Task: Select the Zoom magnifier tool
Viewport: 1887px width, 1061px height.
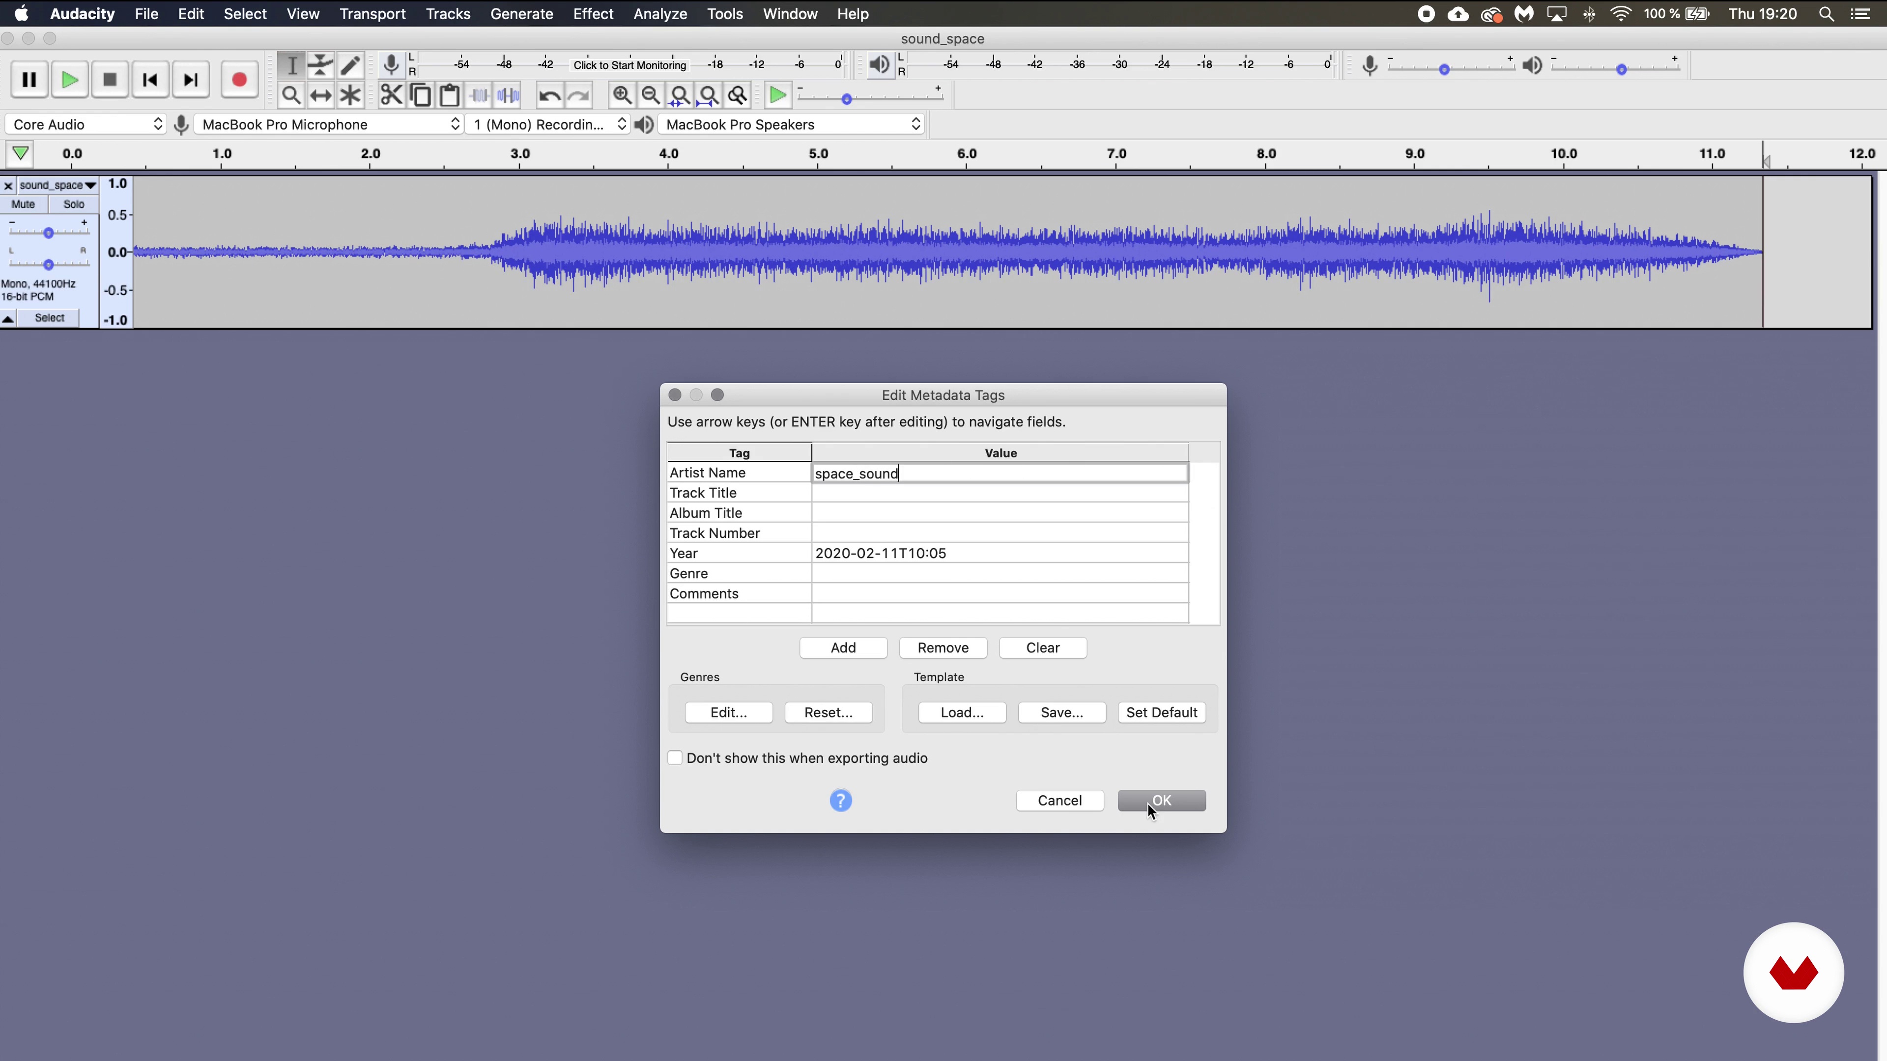Action: 291,95
